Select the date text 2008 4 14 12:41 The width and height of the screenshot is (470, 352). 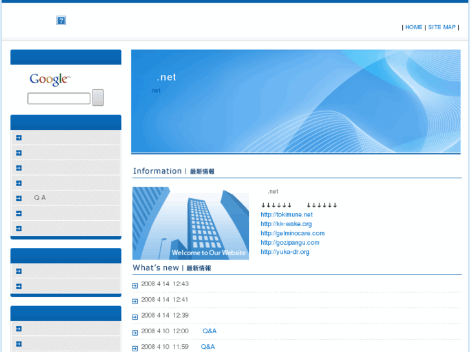tap(165, 300)
